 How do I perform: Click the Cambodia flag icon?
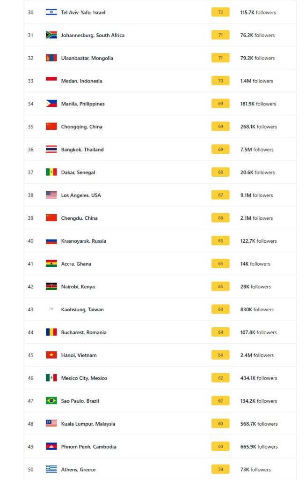51,446
